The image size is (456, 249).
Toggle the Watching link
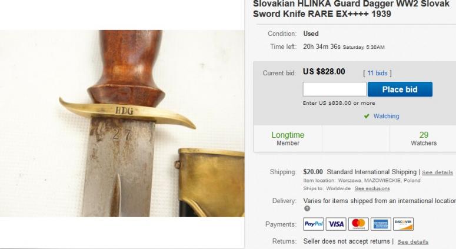tap(386, 116)
